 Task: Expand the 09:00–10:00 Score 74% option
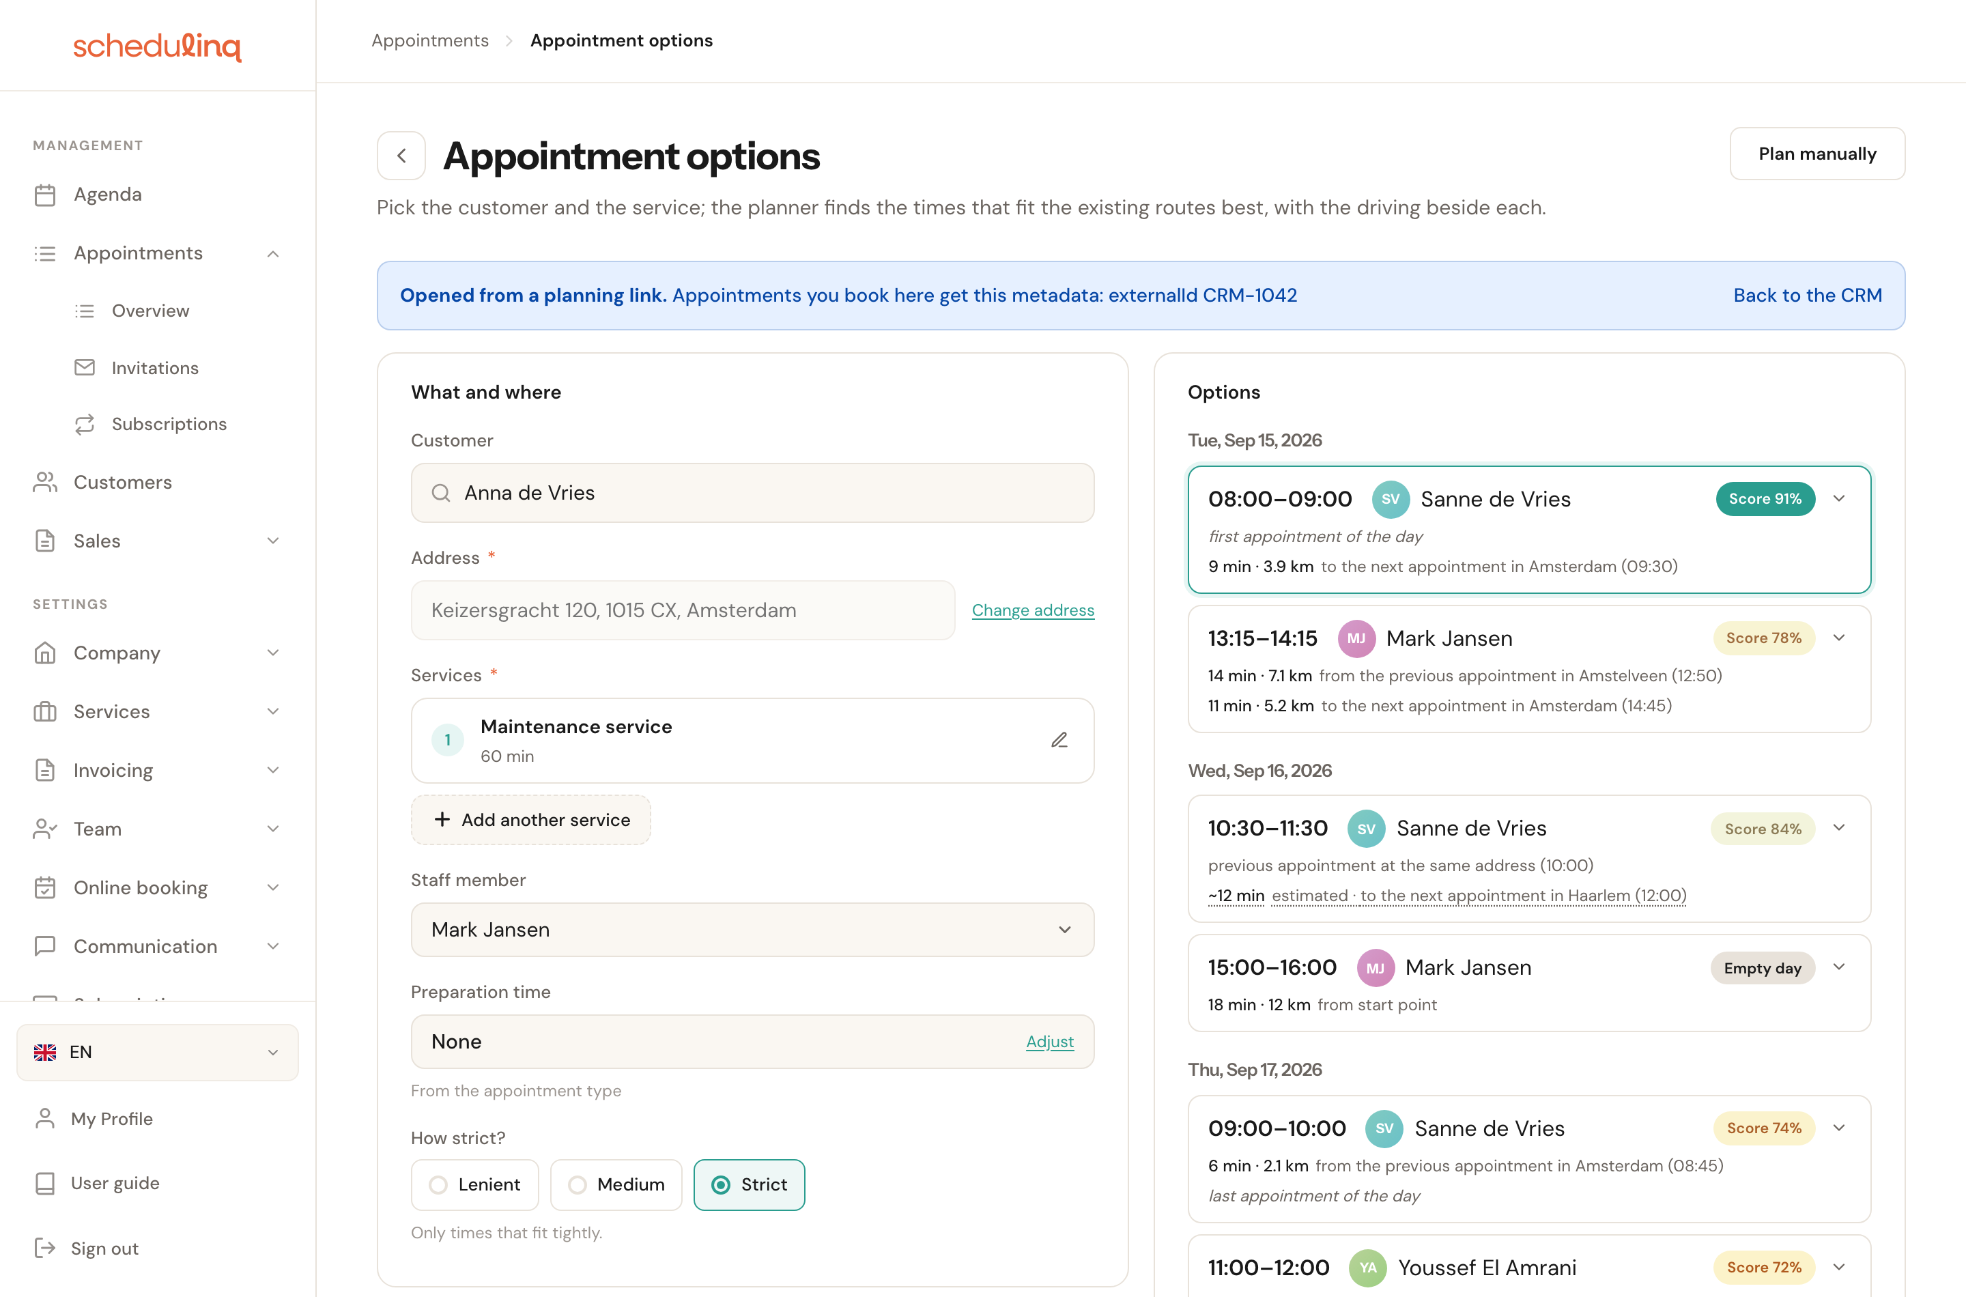1838,1128
